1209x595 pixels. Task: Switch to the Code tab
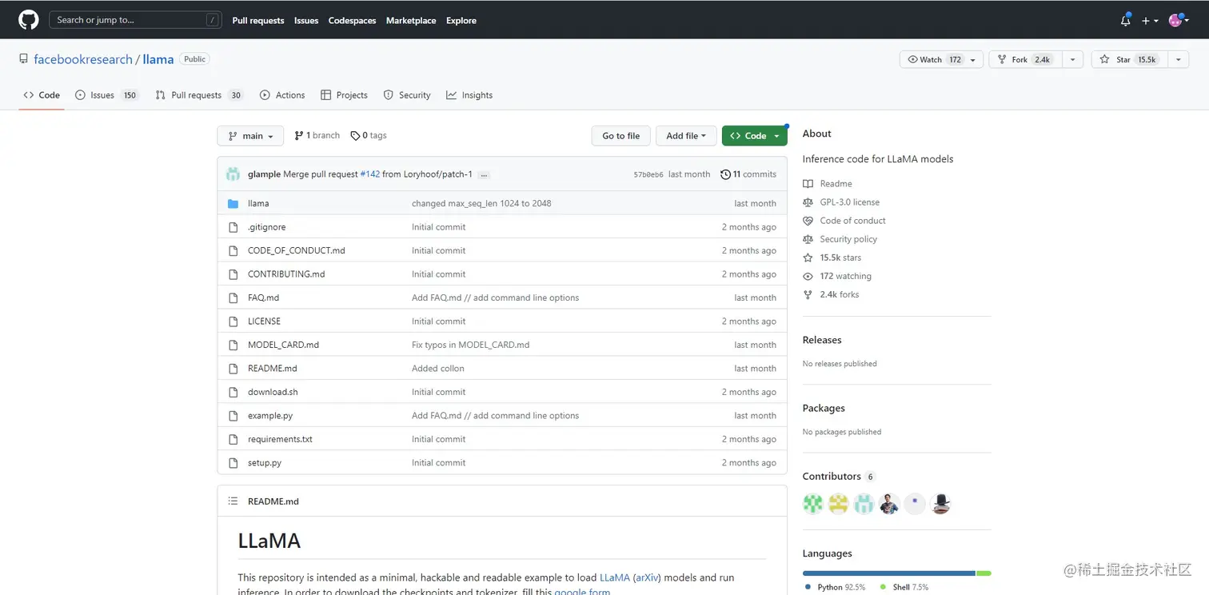[42, 95]
